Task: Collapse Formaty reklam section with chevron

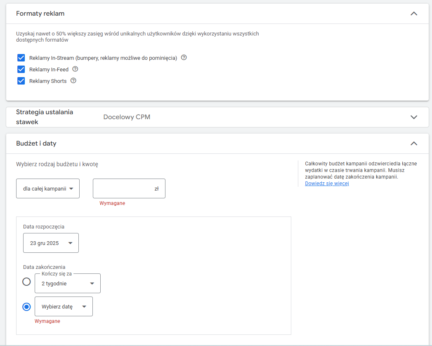Action: click(x=414, y=14)
